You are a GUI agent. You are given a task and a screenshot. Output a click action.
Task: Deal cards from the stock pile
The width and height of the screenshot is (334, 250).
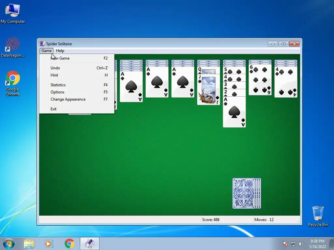point(247,193)
